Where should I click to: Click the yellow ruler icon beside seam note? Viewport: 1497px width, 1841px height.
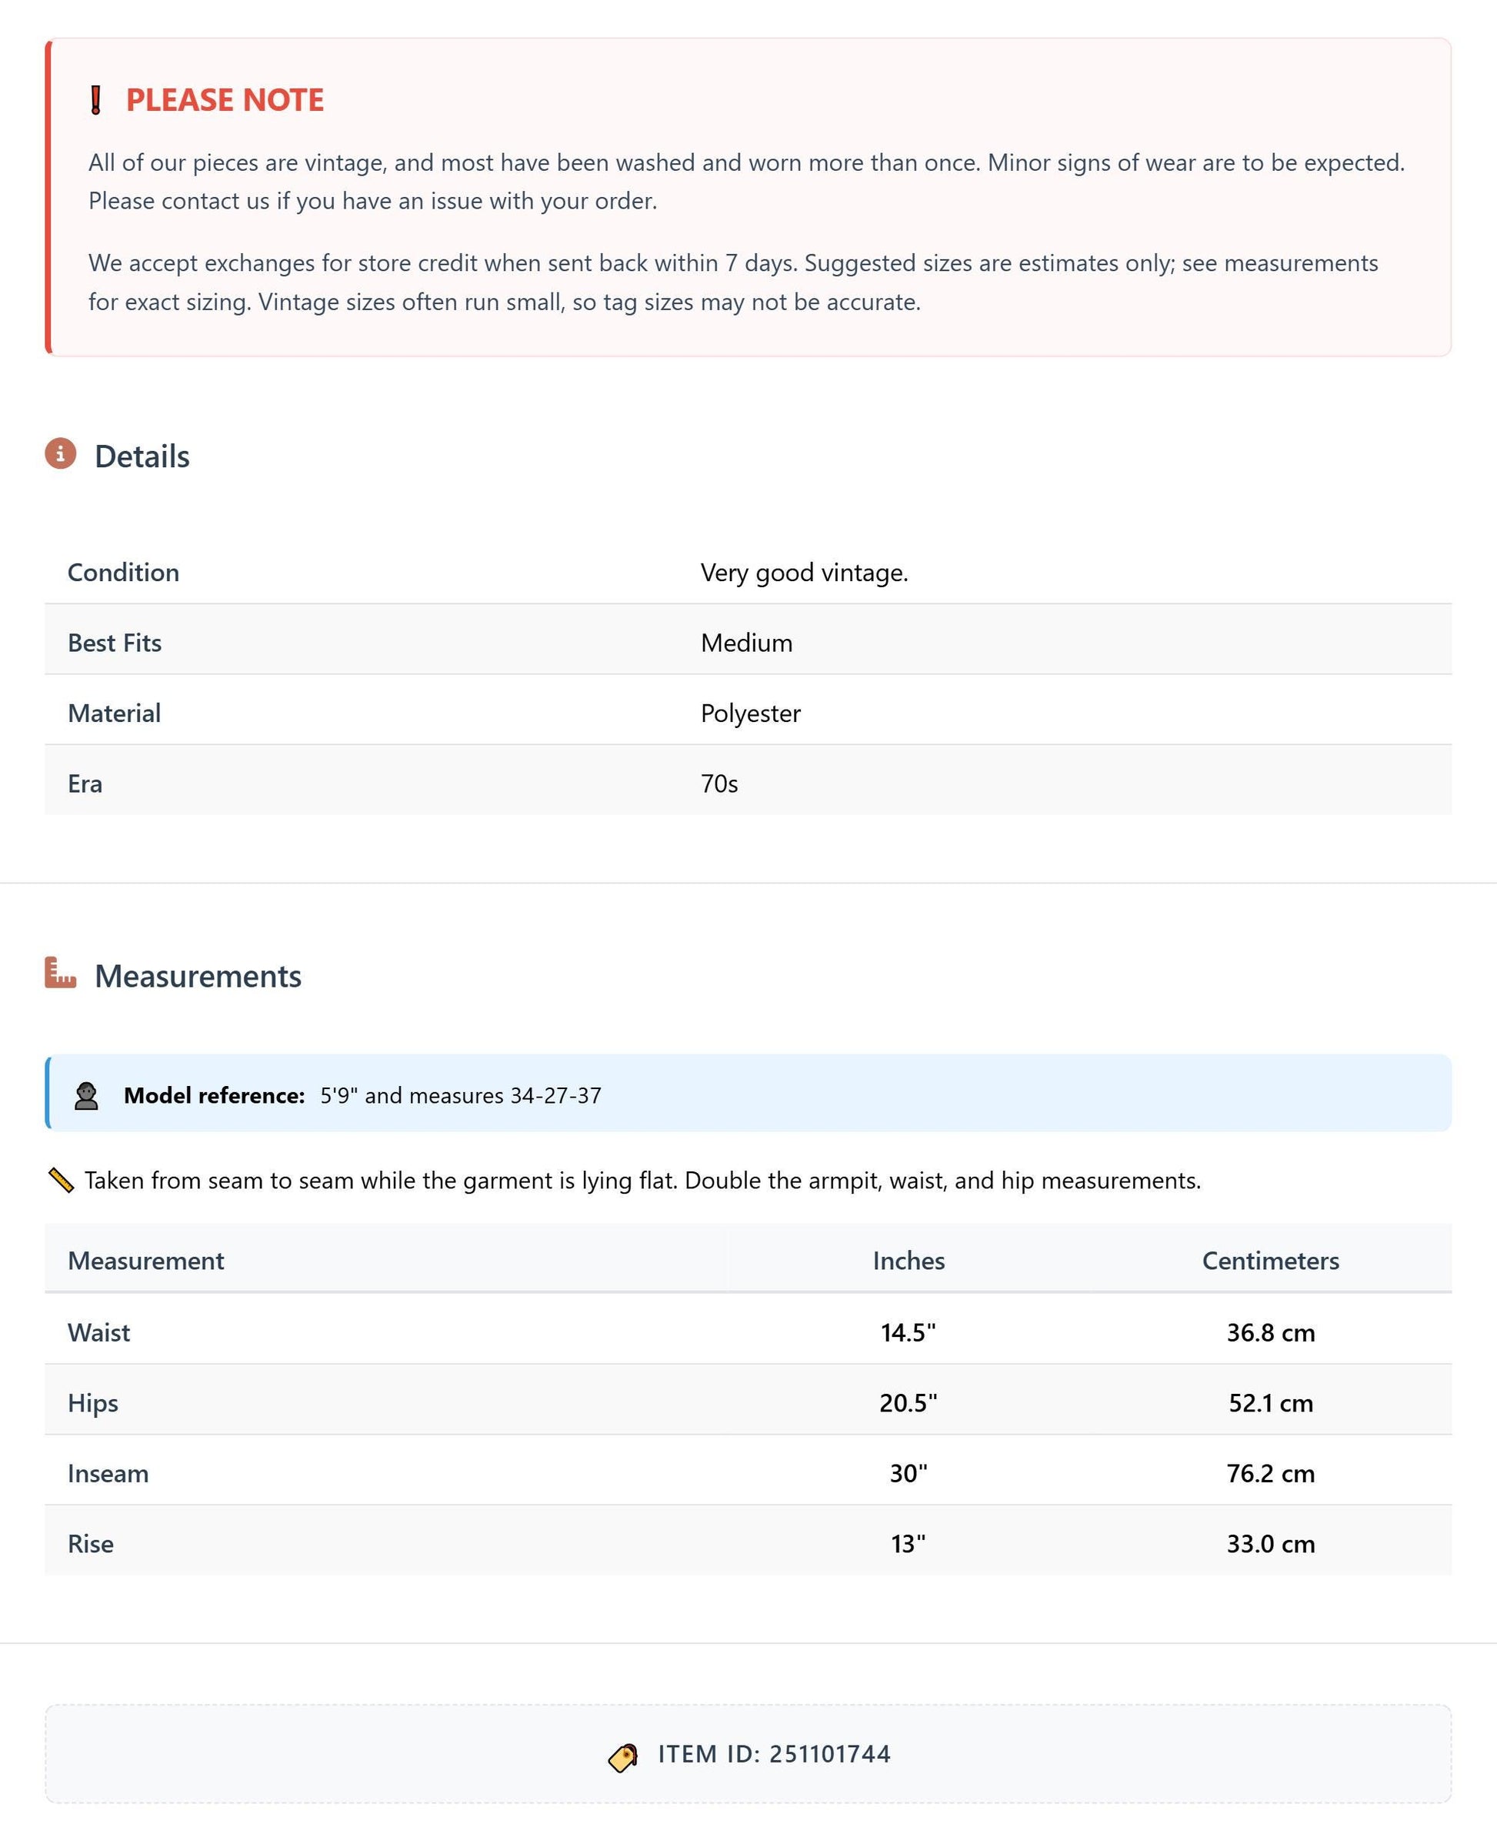tap(60, 1180)
